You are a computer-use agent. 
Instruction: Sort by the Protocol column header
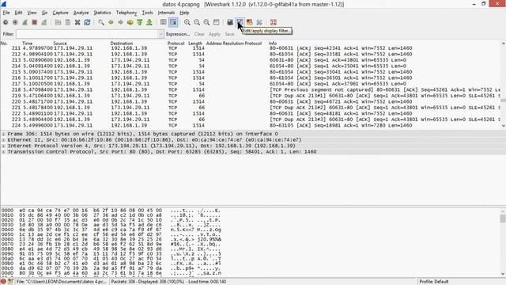point(176,43)
